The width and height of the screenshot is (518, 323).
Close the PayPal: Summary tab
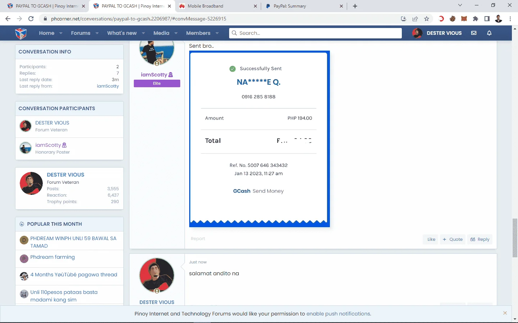[341, 6]
